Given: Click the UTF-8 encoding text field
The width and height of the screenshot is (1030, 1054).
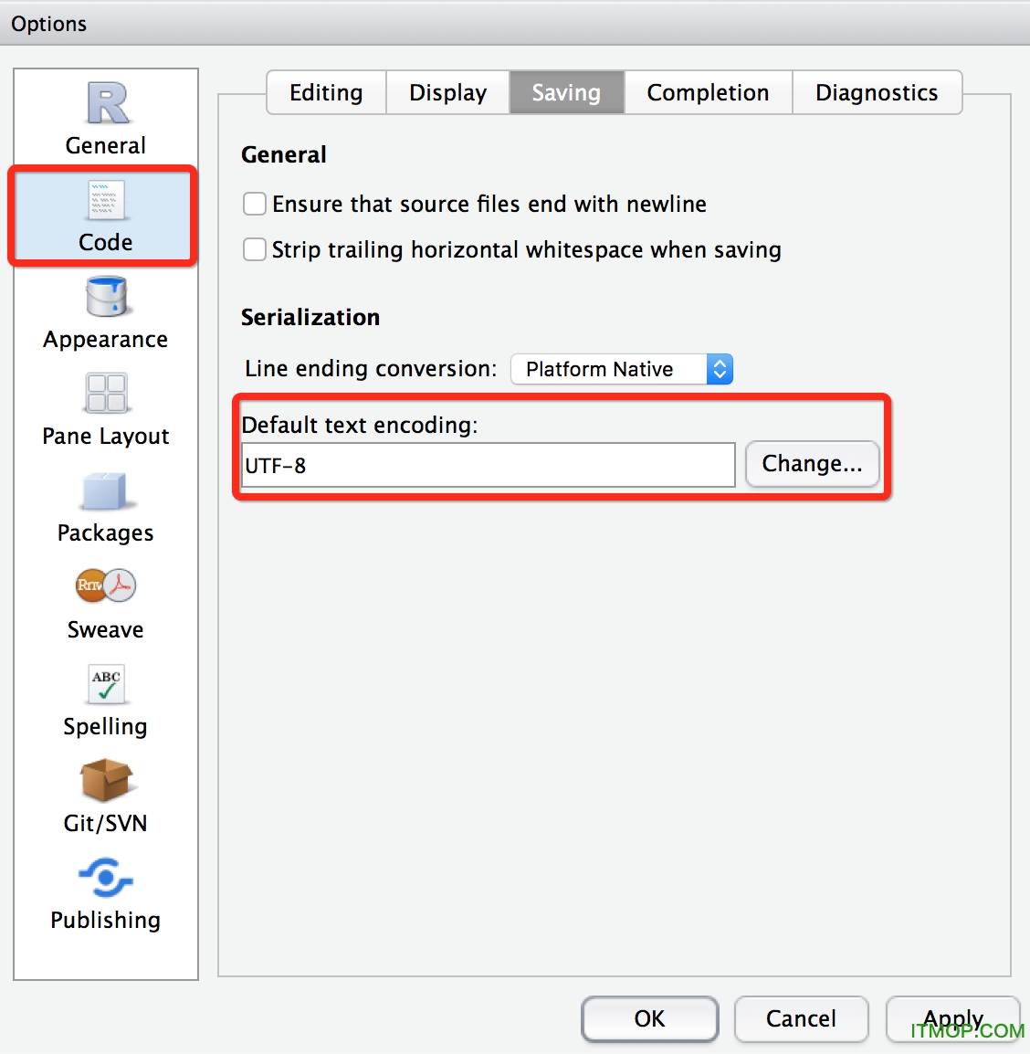Looking at the screenshot, I should click(x=487, y=465).
